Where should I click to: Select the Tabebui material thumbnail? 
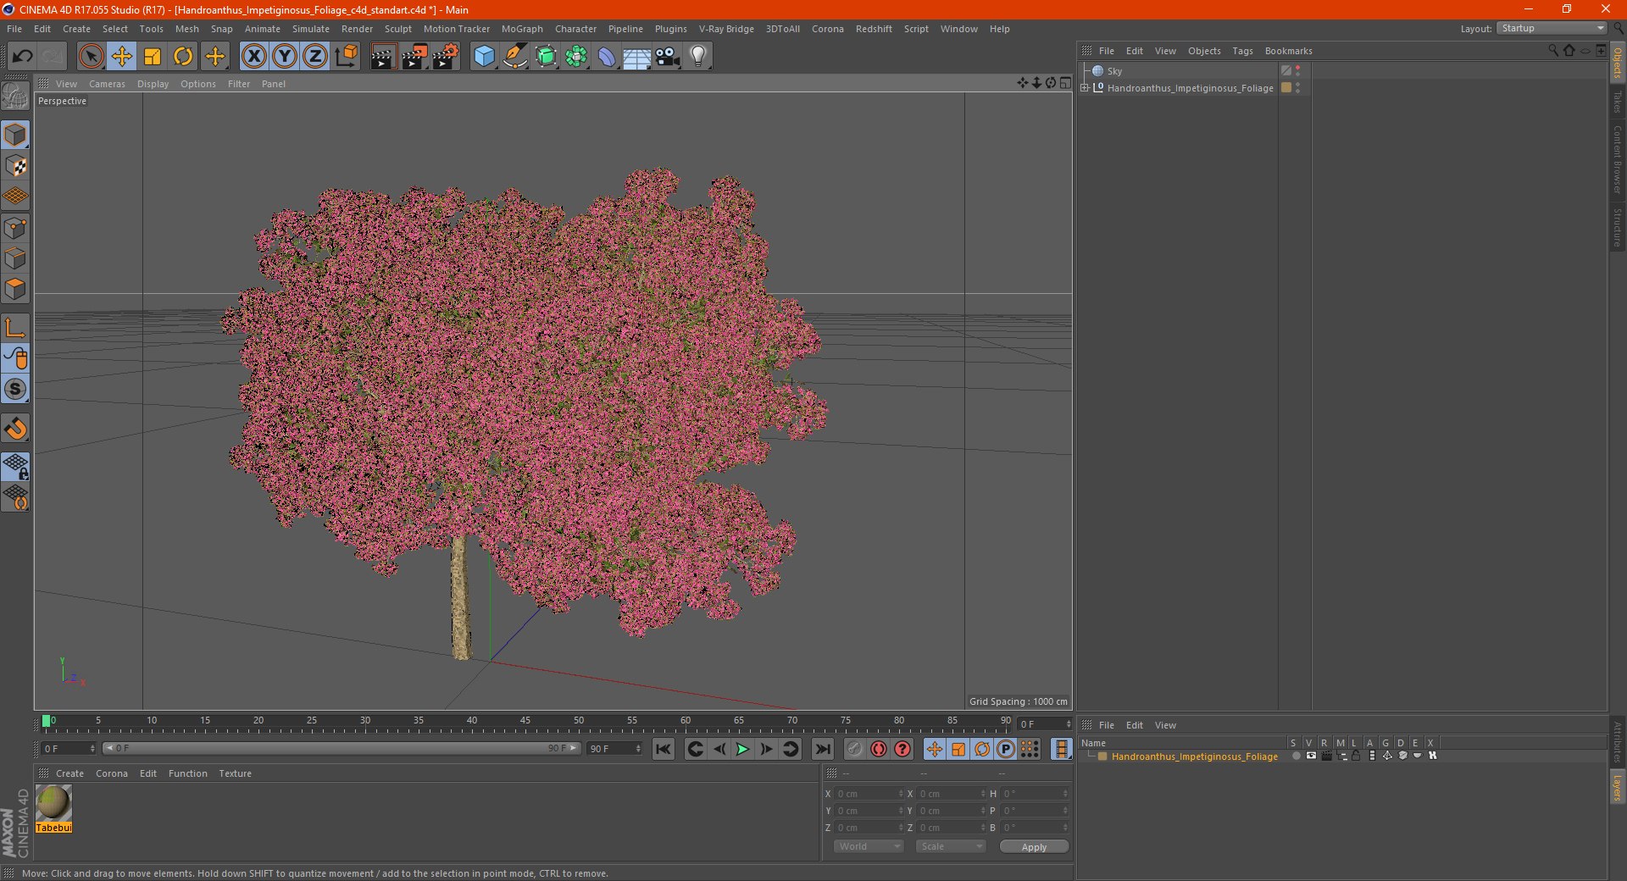pos(53,804)
